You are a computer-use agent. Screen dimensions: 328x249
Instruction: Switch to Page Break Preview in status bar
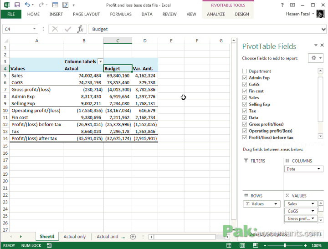[256, 245]
